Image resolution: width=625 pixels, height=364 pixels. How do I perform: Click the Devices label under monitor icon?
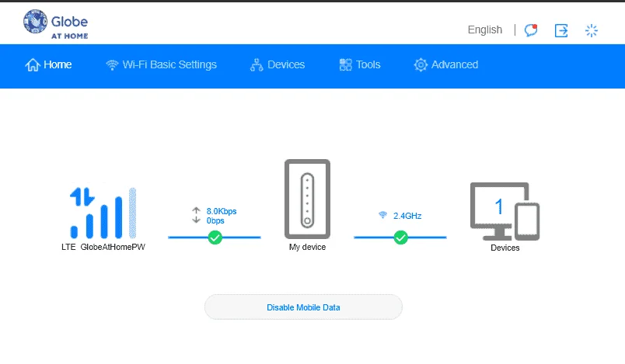[505, 248]
